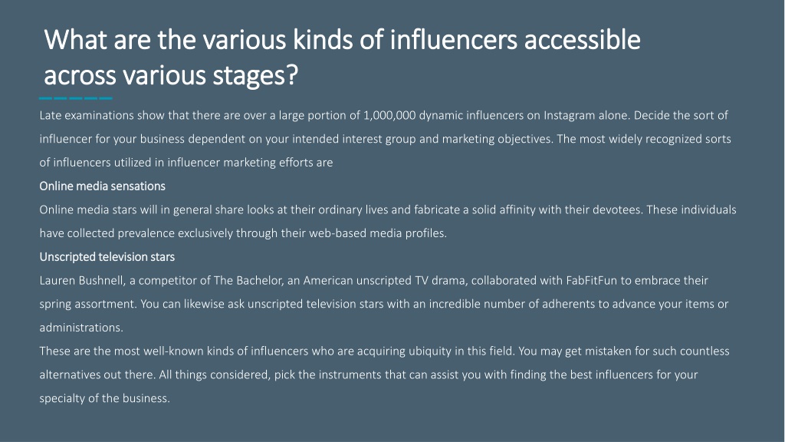Image resolution: width=785 pixels, height=442 pixels.
Task: Click the last line 'specialty of the business.'
Action: [104, 398]
